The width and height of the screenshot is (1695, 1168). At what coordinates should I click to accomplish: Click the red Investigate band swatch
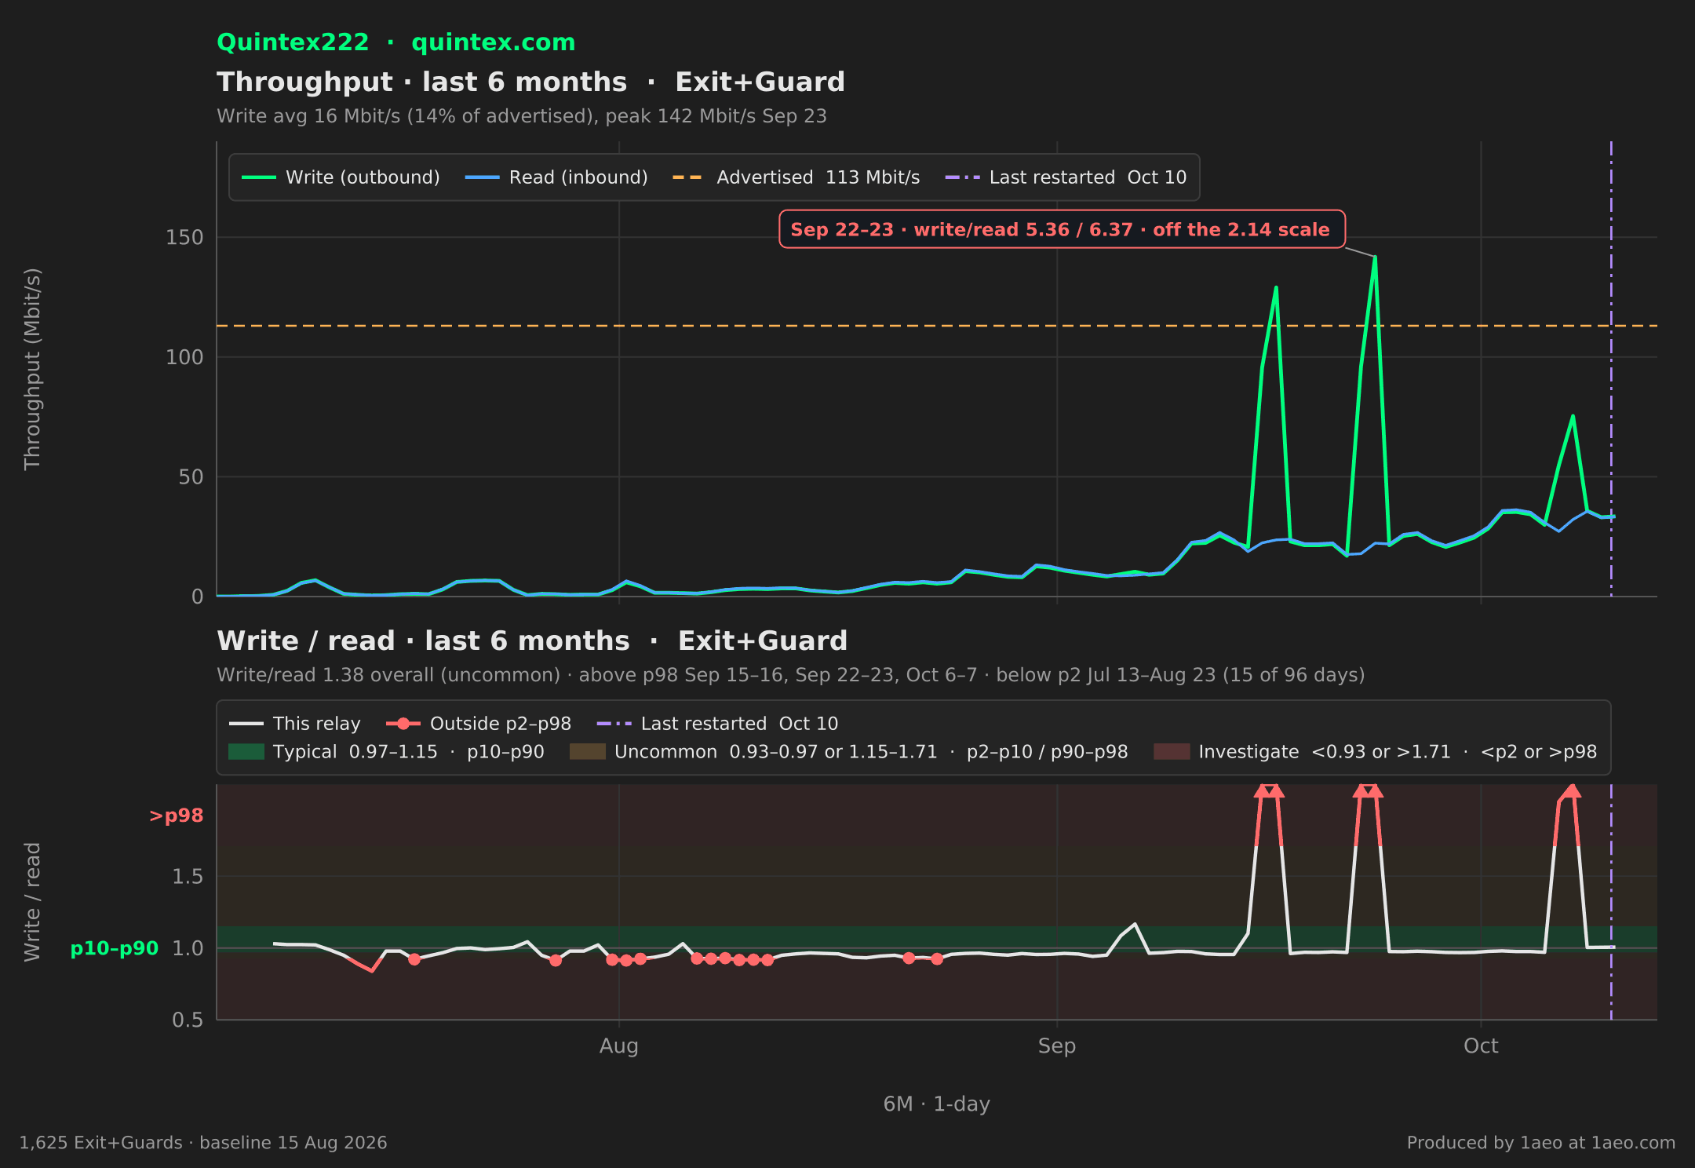tap(1172, 752)
